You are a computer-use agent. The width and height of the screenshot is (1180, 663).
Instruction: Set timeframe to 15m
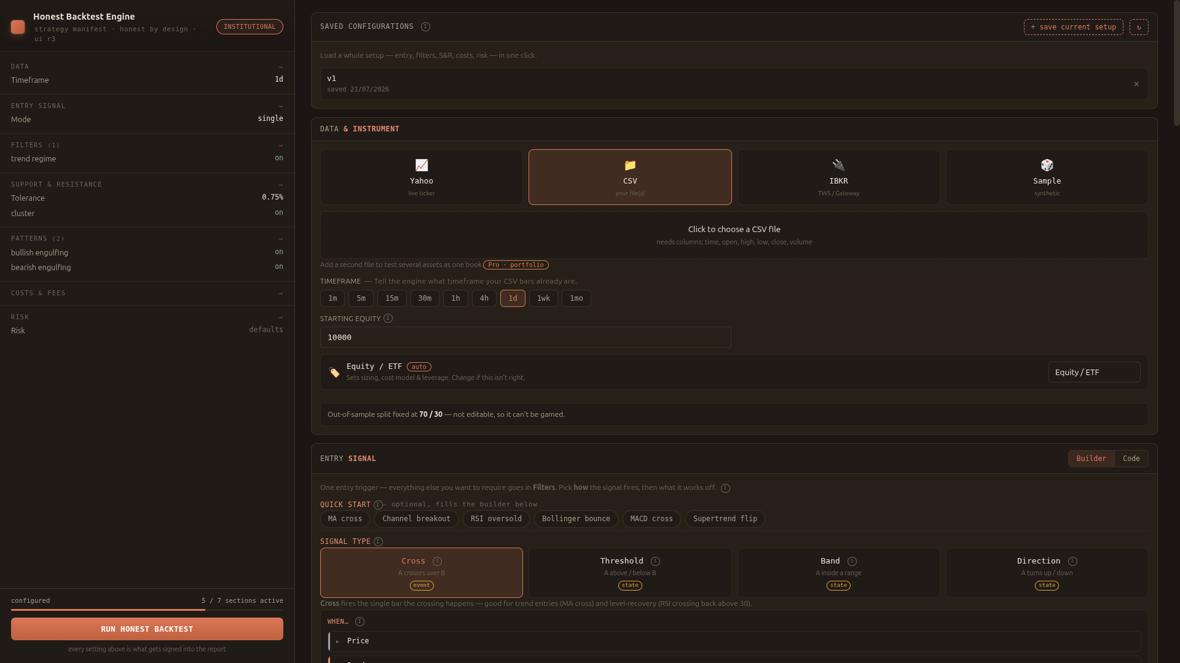click(392, 298)
